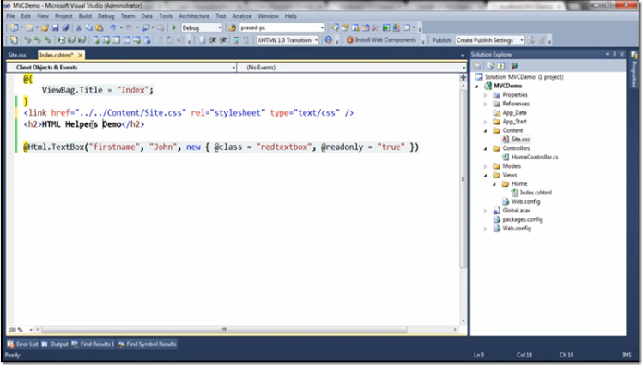Click the editor vertical scrollbar

pyautogui.click(x=463, y=178)
